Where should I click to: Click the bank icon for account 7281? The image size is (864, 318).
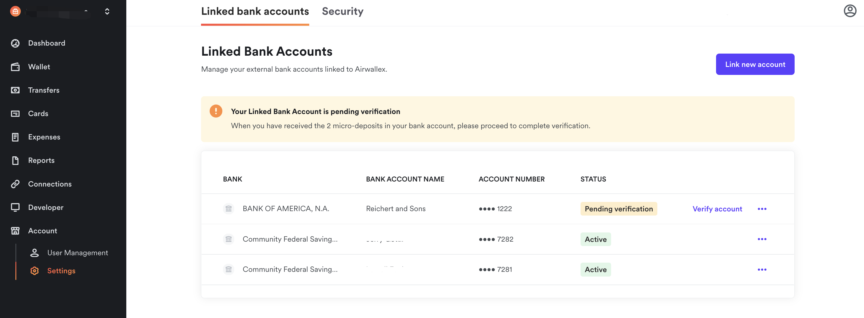click(229, 269)
